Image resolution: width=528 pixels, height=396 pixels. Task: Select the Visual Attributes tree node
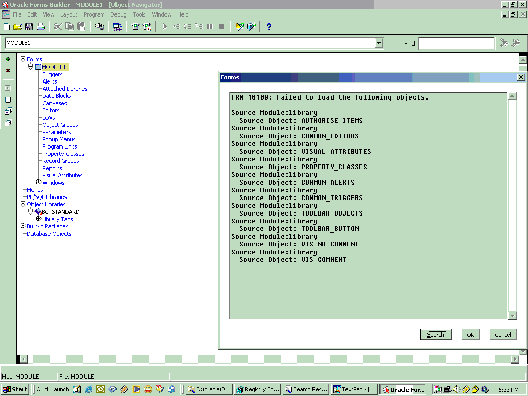(62, 175)
